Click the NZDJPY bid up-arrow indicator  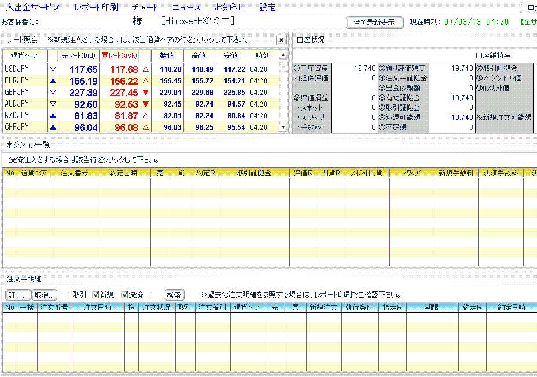coord(53,116)
